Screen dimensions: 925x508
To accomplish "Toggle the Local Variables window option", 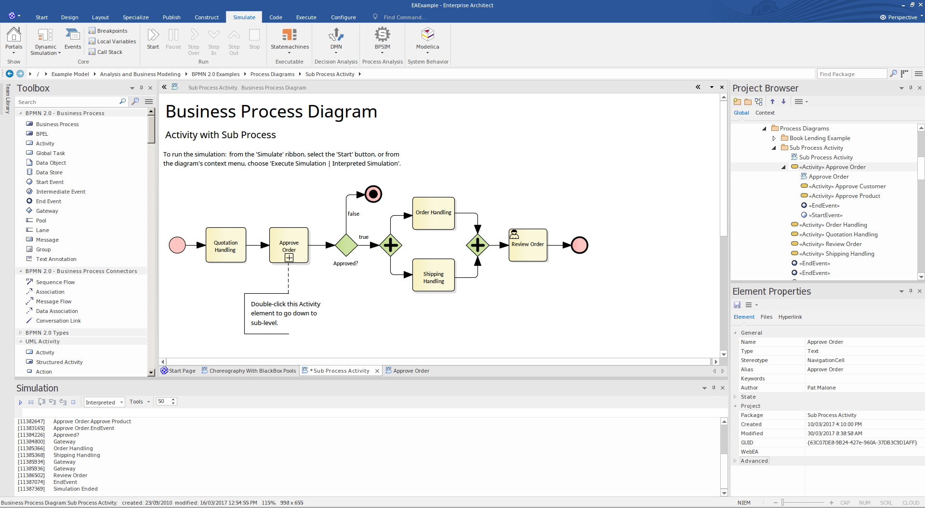I will (x=116, y=41).
